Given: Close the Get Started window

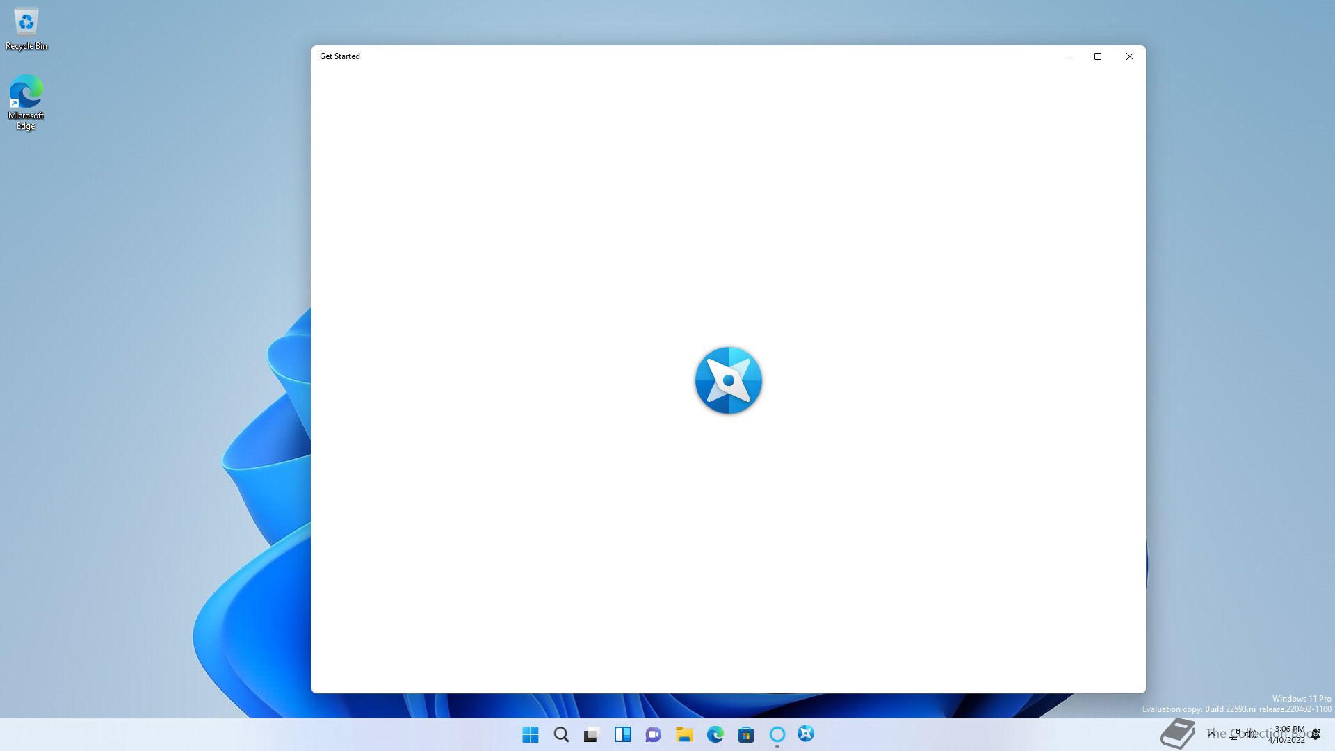Looking at the screenshot, I should click(1130, 56).
